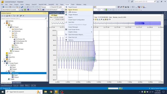Click Collapse All icon in Solution Explorer
167x94 pixels.
tap(18, 16)
